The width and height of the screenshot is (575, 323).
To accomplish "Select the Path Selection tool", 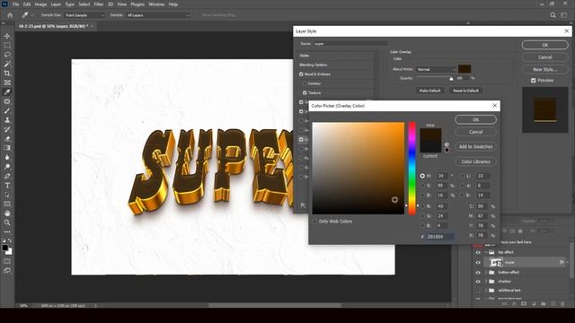I will (x=7, y=195).
